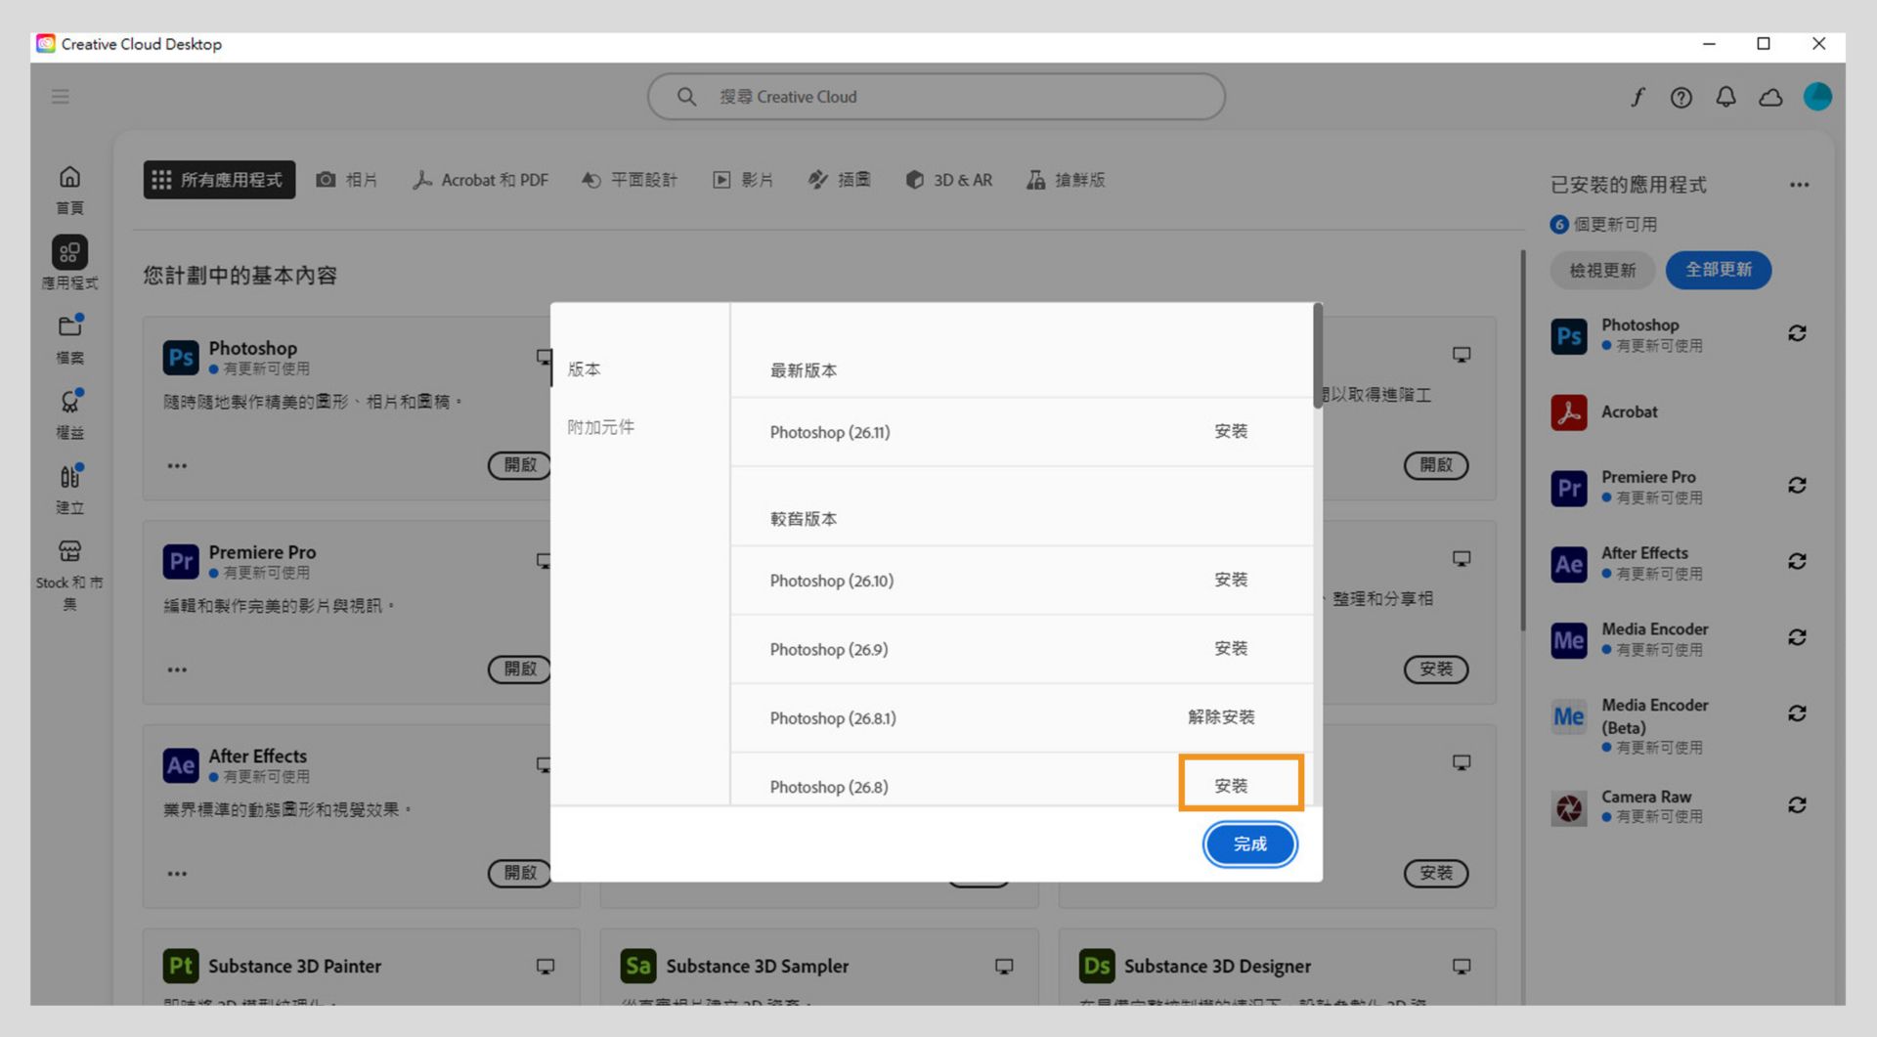Screen dimensions: 1877x1037
Task: Click the main apps list scrollbar
Action: (x=1522, y=440)
